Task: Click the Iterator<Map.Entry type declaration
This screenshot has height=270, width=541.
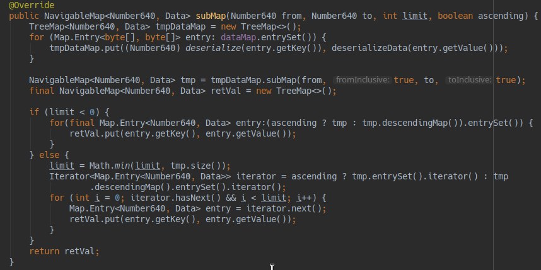Action: 141,176
